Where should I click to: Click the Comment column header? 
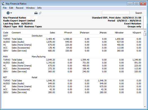(16, 33)
